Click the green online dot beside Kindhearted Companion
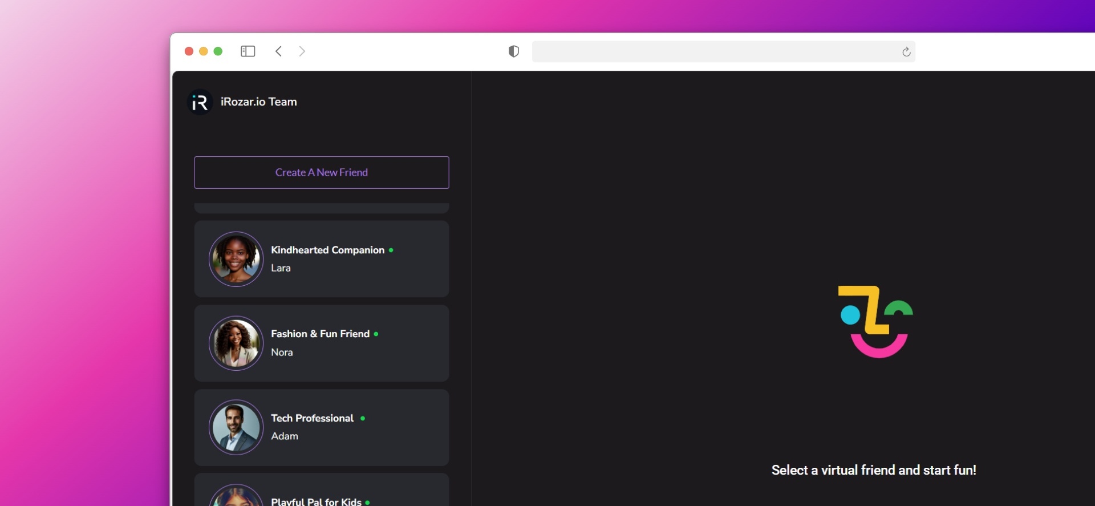Screen dimensions: 1095x506 [391, 250]
